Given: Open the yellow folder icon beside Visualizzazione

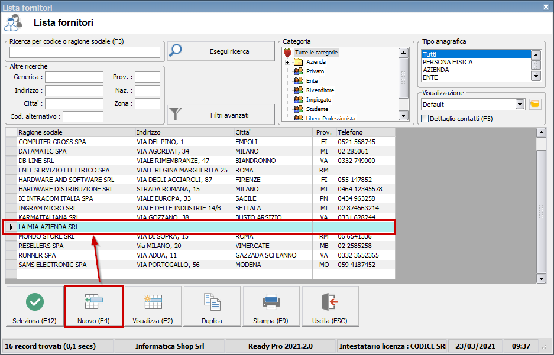Looking at the screenshot, I should click(535, 105).
